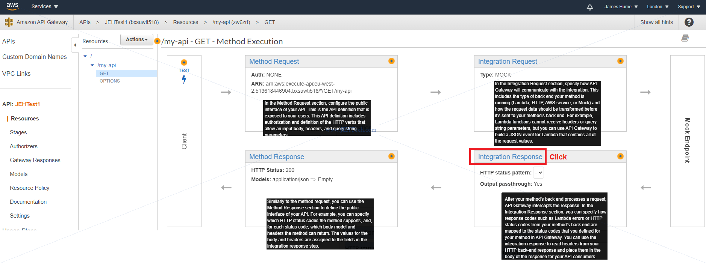
Task: Open Custom Domain Names
Action: tap(35, 57)
